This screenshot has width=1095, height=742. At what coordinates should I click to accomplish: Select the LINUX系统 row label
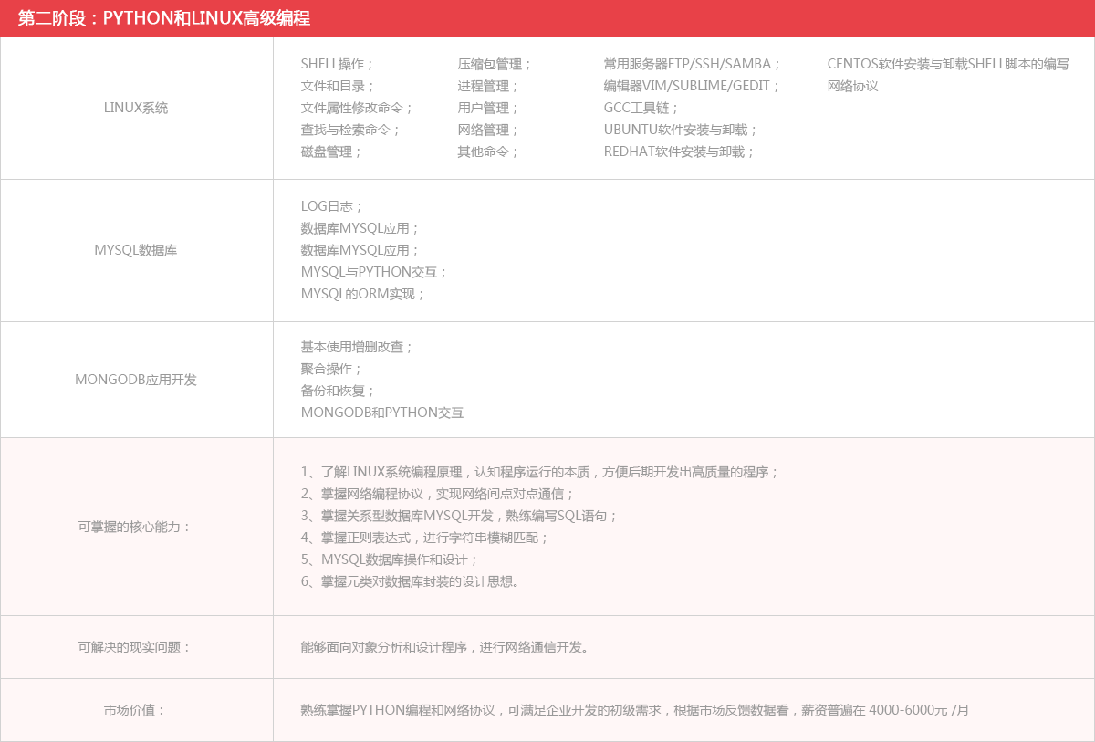[x=136, y=108]
